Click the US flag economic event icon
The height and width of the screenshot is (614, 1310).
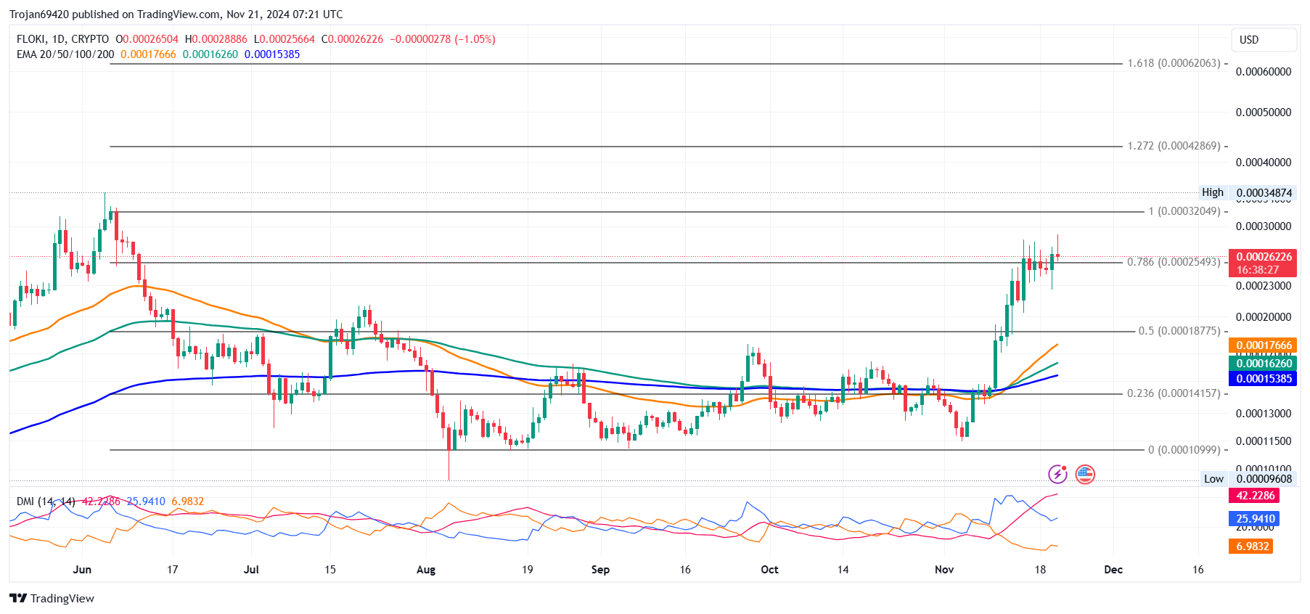(1084, 475)
